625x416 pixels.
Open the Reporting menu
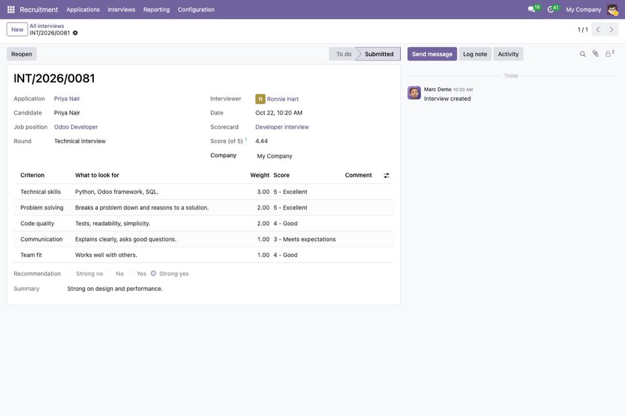tap(156, 10)
